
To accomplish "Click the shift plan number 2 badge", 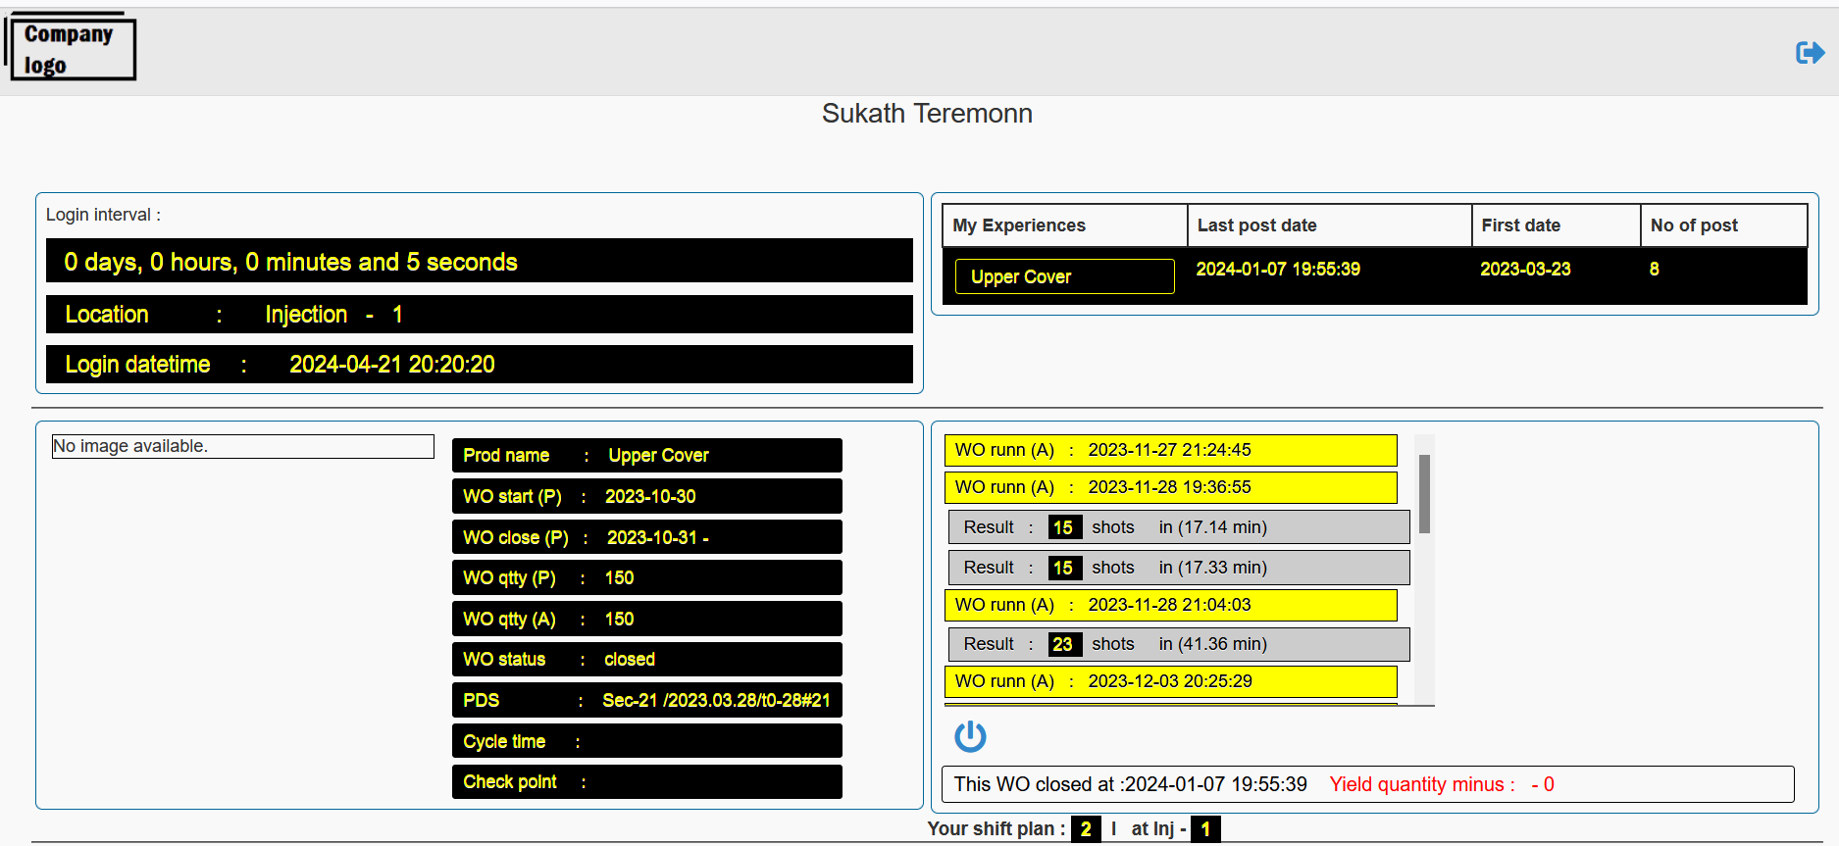I will click(1086, 829).
